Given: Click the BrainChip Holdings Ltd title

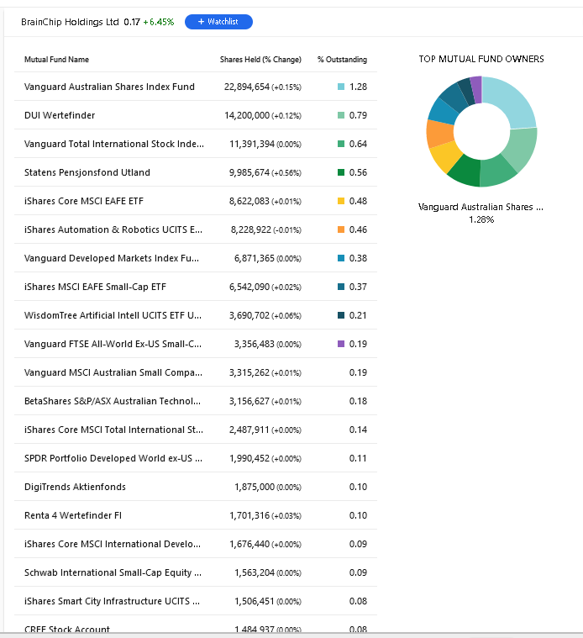Looking at the screenshot, I should pyautogui.click(x=70, y=22).
